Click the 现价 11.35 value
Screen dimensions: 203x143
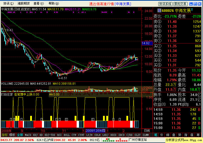(x=172, y=70)
